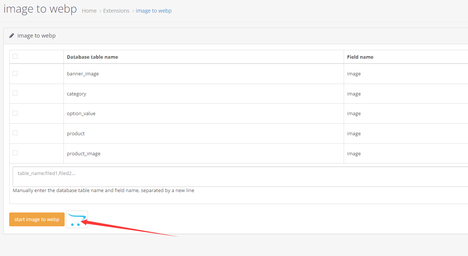Select the product table checkbox
468x256 pixels.
coord(15,133)
